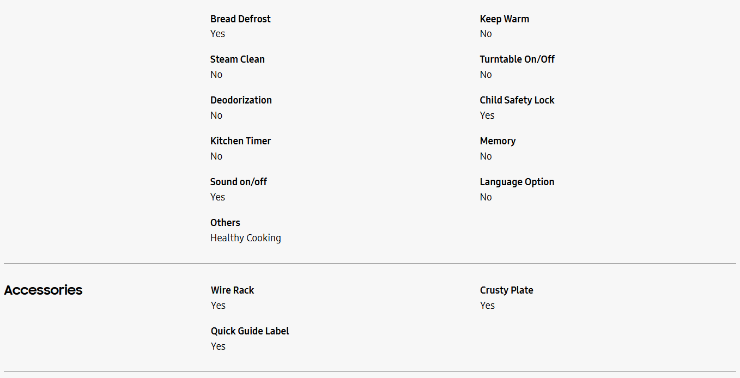This screenshot has height=378, width=740.
Task: Select the Wire Rack label
Action: coord(232,290)
